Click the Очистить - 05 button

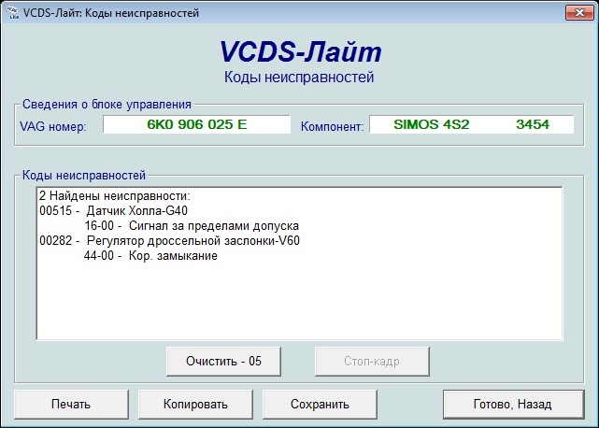[x=224, y=361]
